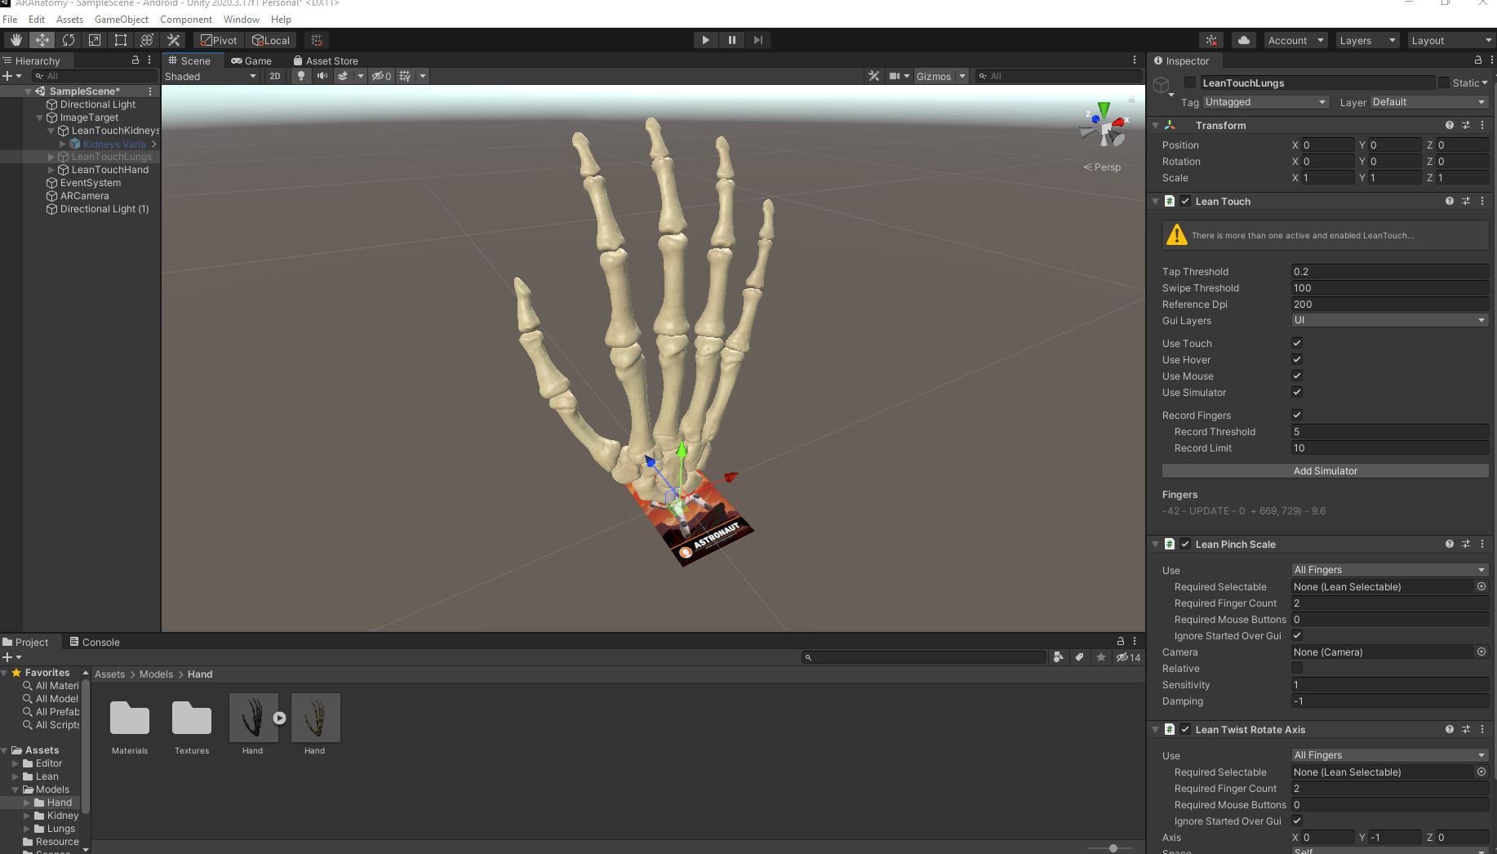The image size is (1497, 854).
Task: Uncheck the Use Hover checkbox
Action: [1297, 360]
